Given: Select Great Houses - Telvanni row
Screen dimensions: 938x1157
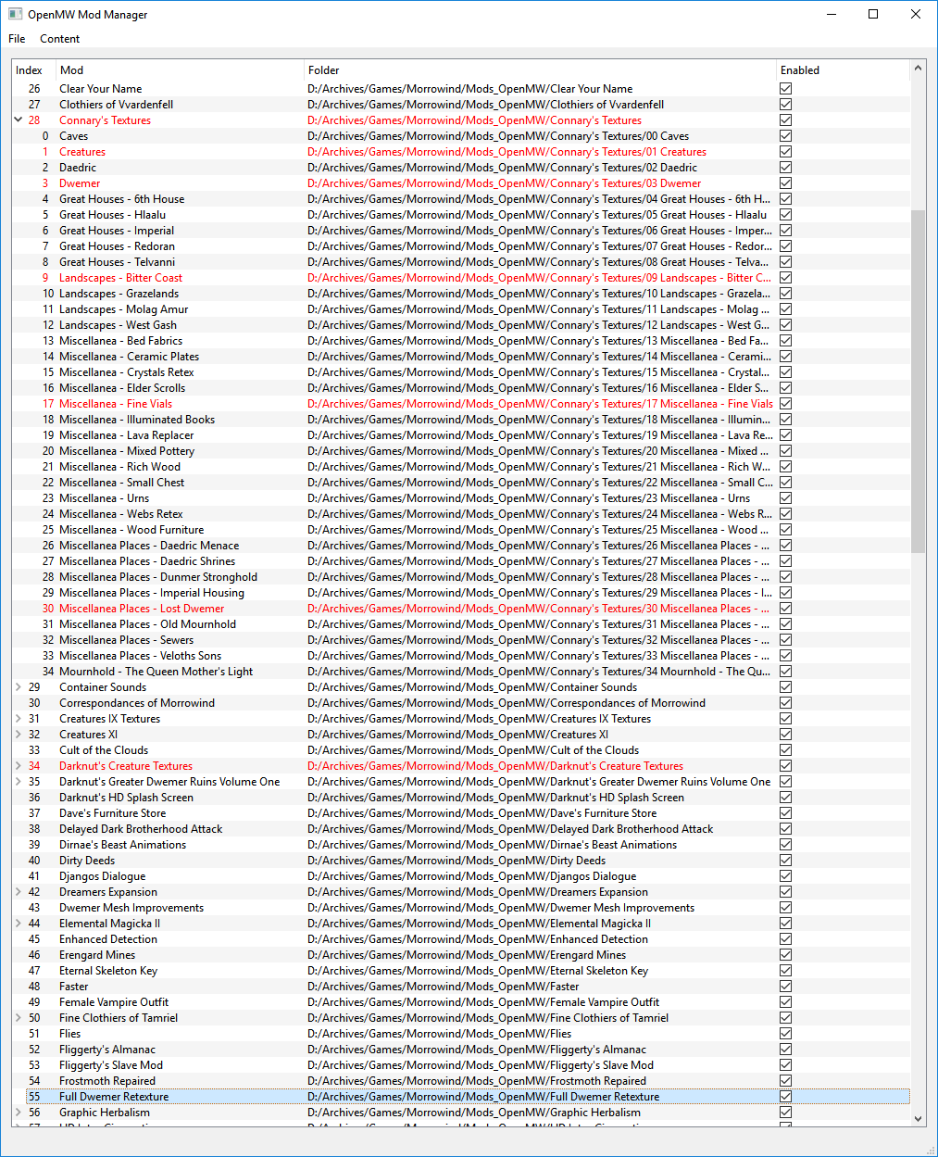Looking at the screenshot, I should point(461,262).
